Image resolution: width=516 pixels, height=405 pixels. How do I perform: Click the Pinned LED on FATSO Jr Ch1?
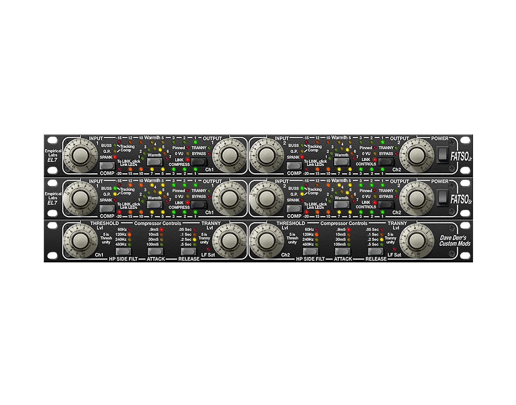tap(188, 148)
